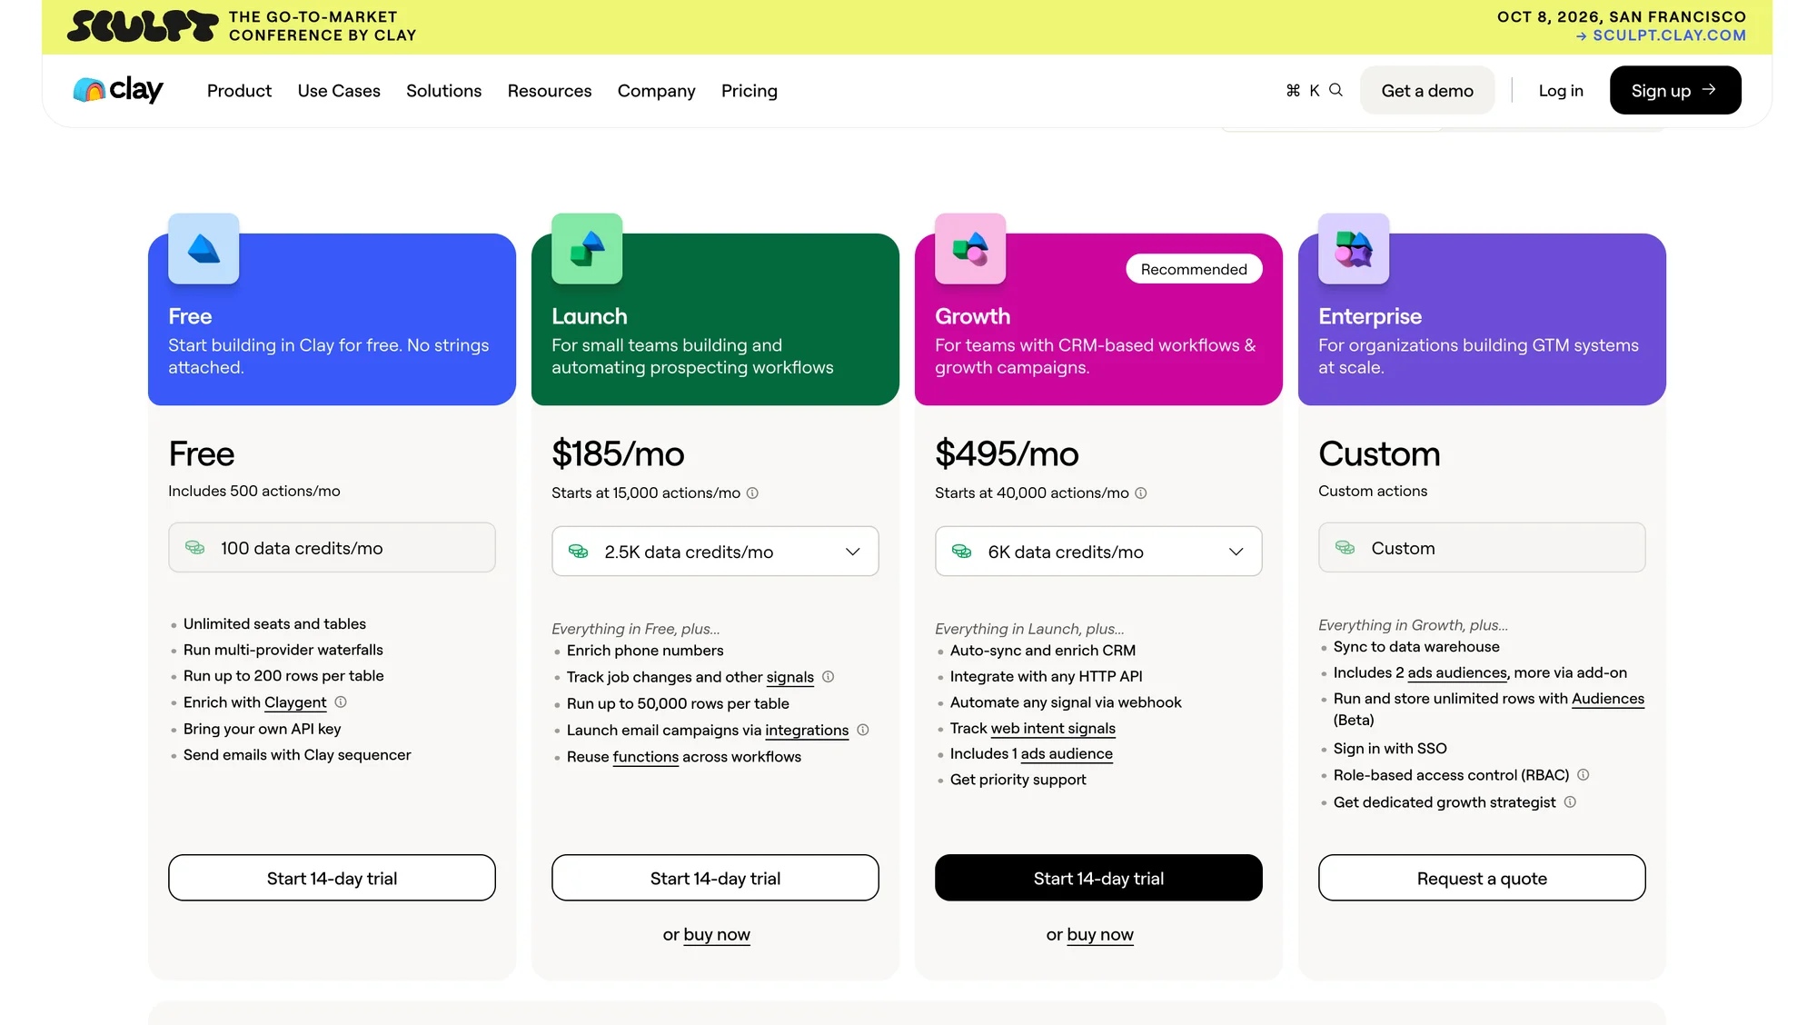Click the Clay logo in navbar
The height and width of the screenshot is (1025, 1817).
pyautogui.click(x=118, y=90)
